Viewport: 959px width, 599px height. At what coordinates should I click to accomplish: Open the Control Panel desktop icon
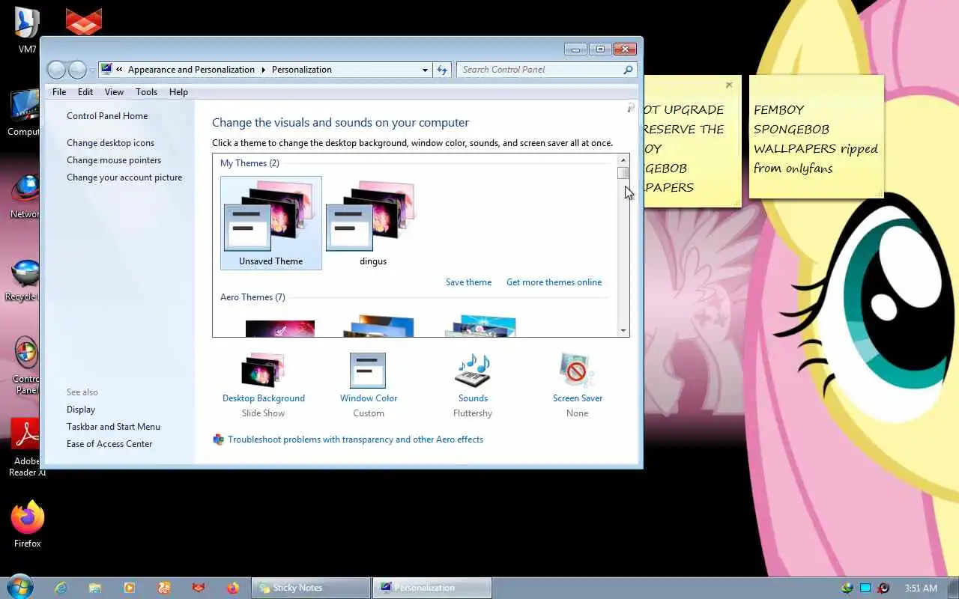[x=25, y=365]
